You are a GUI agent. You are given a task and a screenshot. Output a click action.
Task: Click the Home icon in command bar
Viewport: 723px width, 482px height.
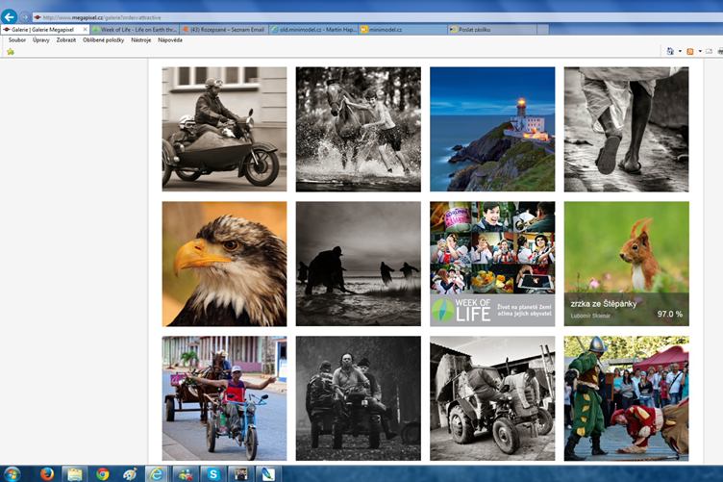point(670,51)
